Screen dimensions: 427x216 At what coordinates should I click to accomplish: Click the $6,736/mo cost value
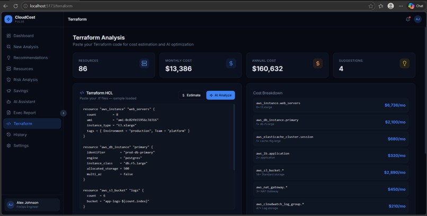tap(395, 105)
